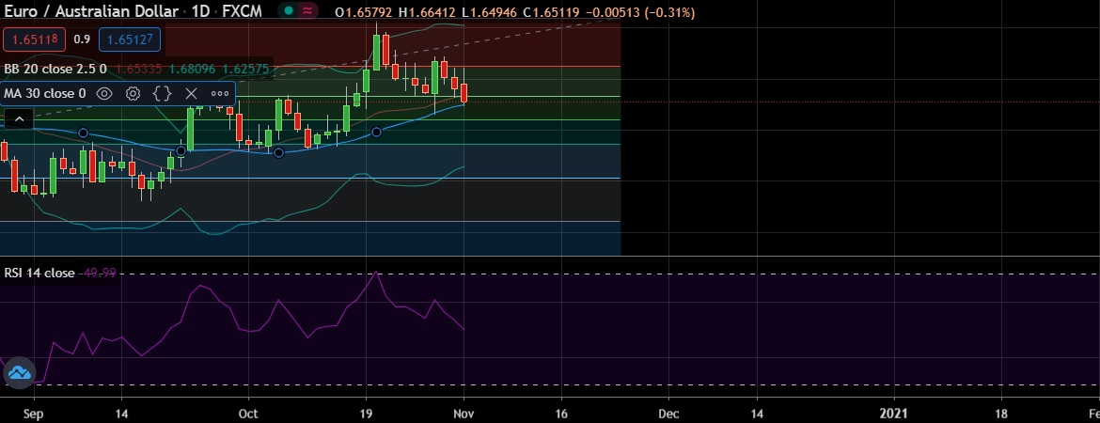
Task: Select the MA 30 close 0 legend label
Action: coord(46,93)
